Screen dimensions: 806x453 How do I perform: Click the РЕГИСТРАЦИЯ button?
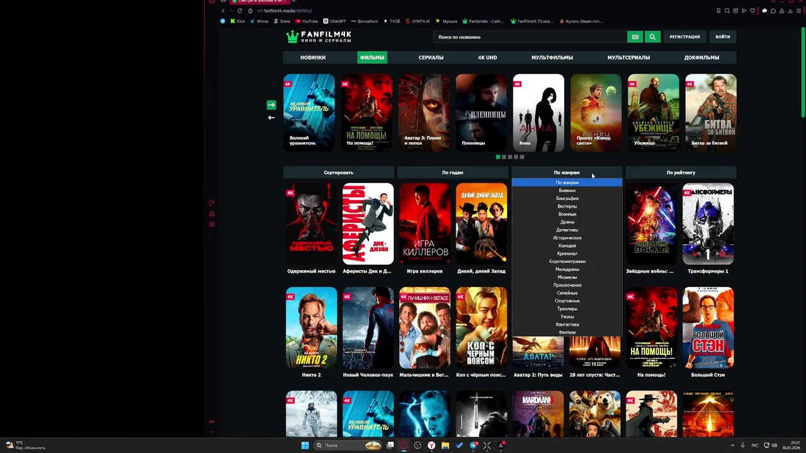[x=685, y=37]
